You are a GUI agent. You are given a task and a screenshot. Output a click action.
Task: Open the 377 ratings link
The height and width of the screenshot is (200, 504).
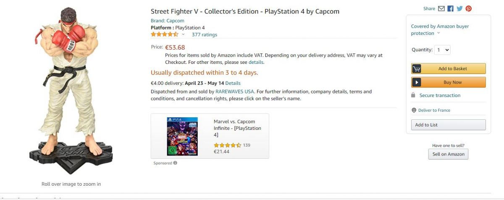tap(204, 34)
